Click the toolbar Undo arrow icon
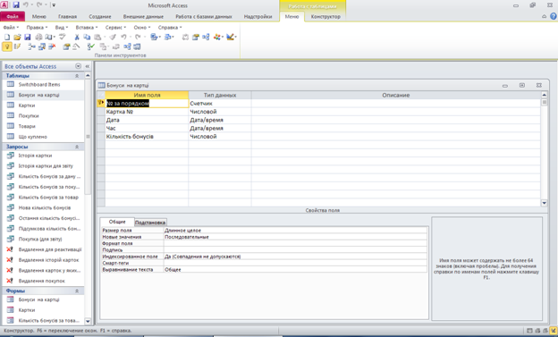The image size is (558, 337). coord(123,37)
